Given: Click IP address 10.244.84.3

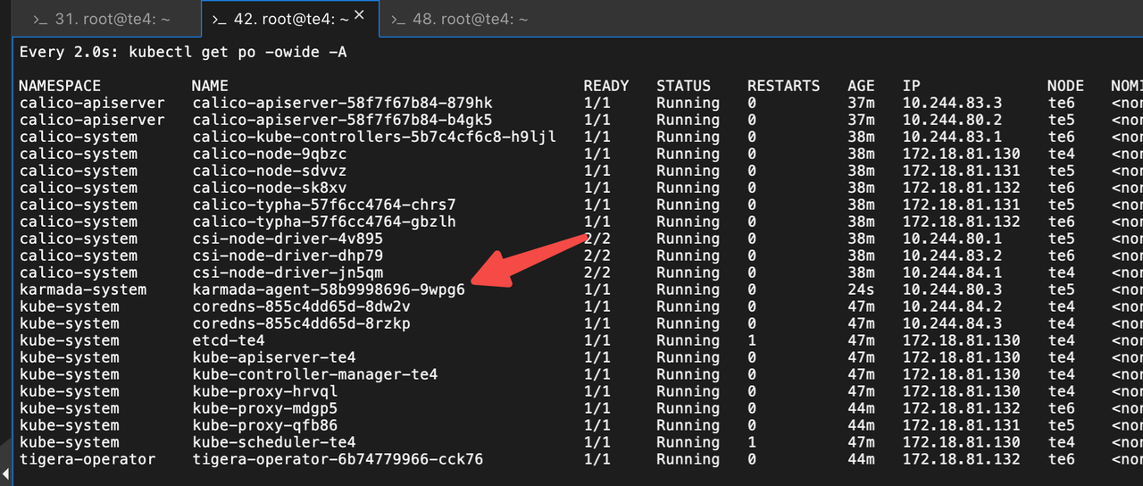Looking at the screenshot, I should 952,323.
